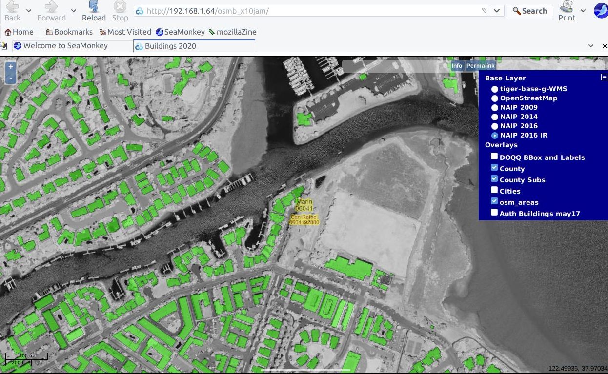
Task: Click the Back navigation arrow icon
Action: pos(12,7)
